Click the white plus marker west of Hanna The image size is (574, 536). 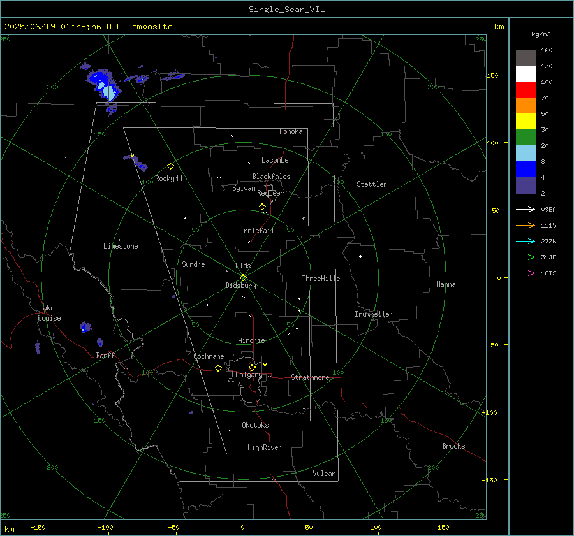(360, 256)
